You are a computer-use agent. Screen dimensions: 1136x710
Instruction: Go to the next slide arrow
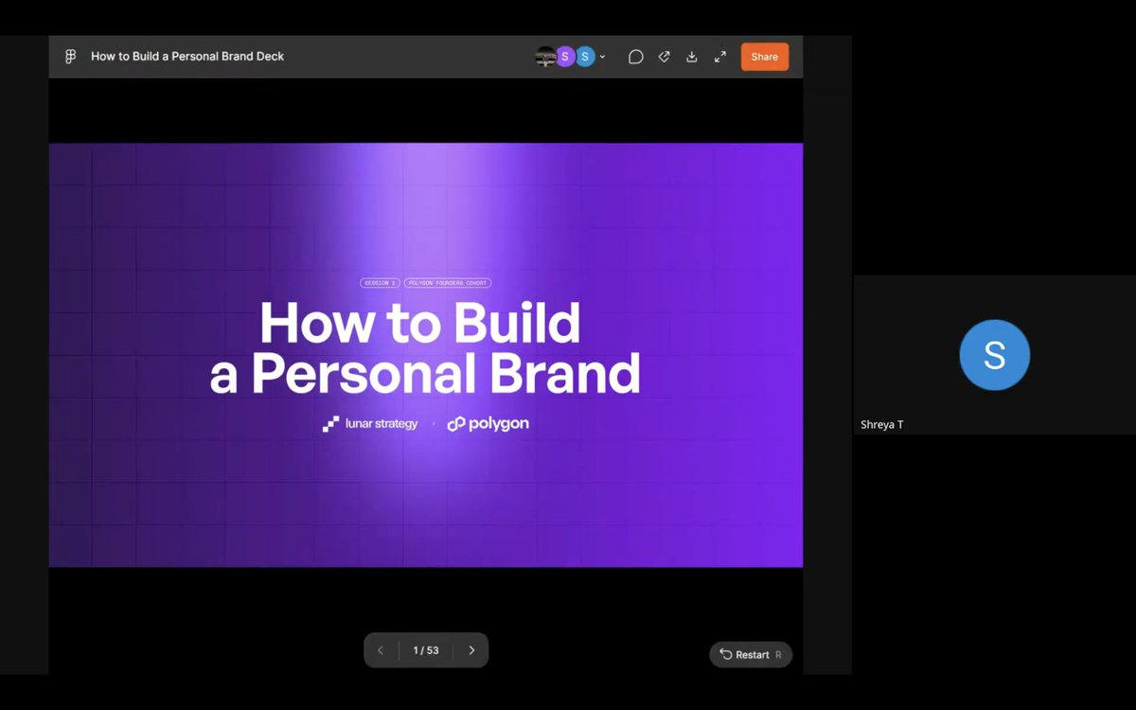pyautogui.click(x=471, y=650)
